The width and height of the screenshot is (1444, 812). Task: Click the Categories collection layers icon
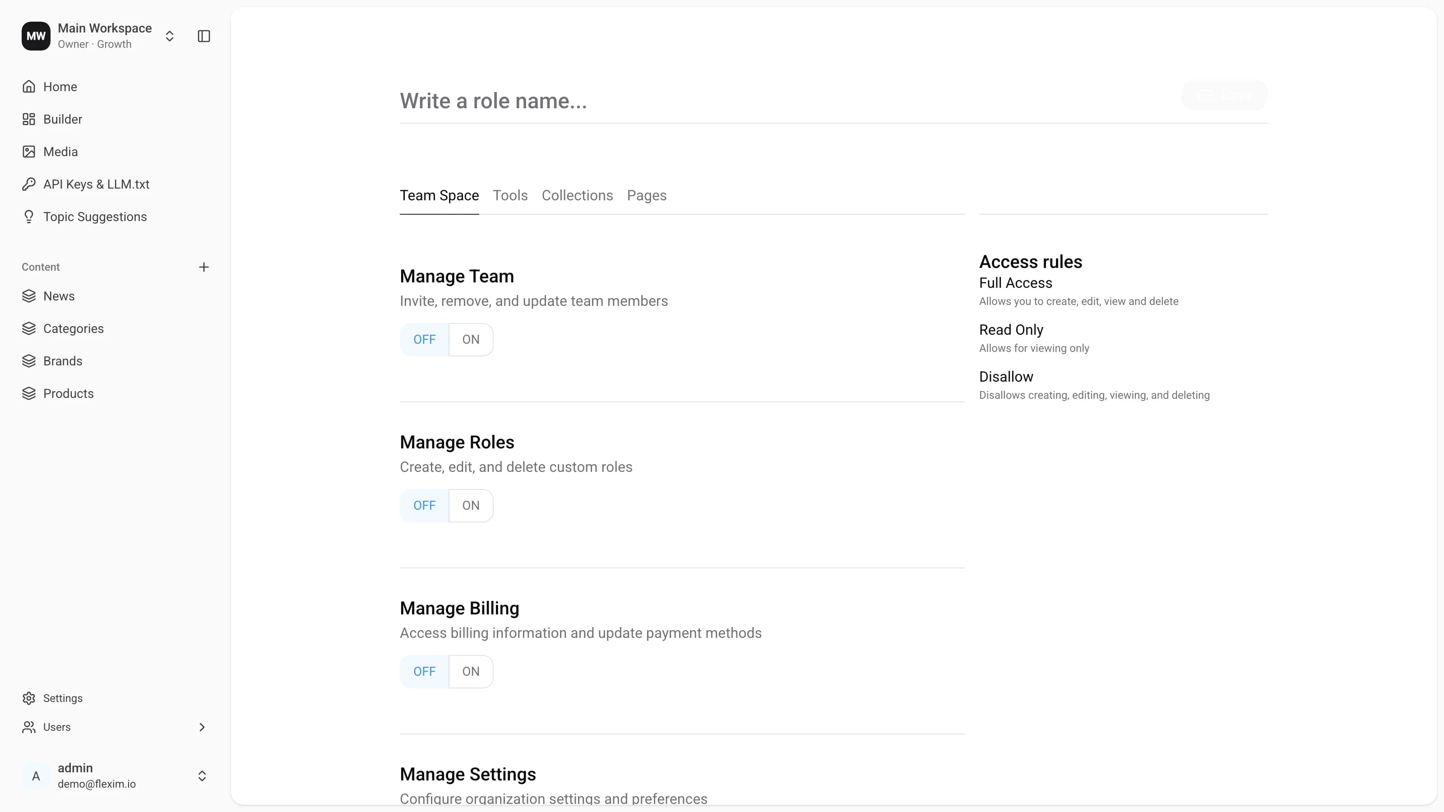point(28,329)
